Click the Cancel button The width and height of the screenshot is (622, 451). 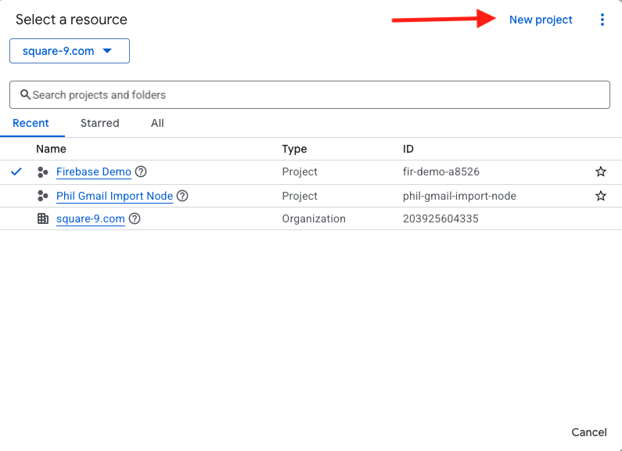tap(588, 432)
